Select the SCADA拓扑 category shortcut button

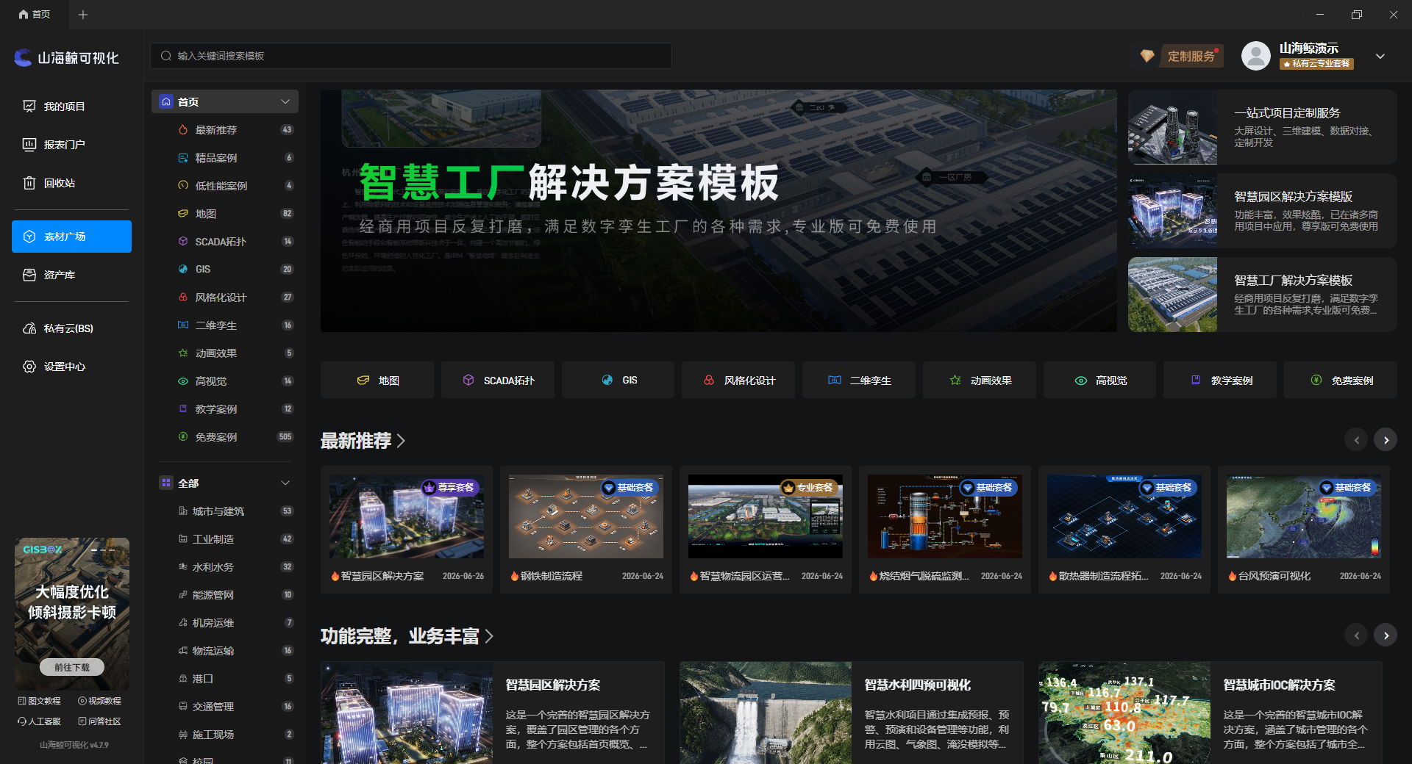click(x=498, y=380)
